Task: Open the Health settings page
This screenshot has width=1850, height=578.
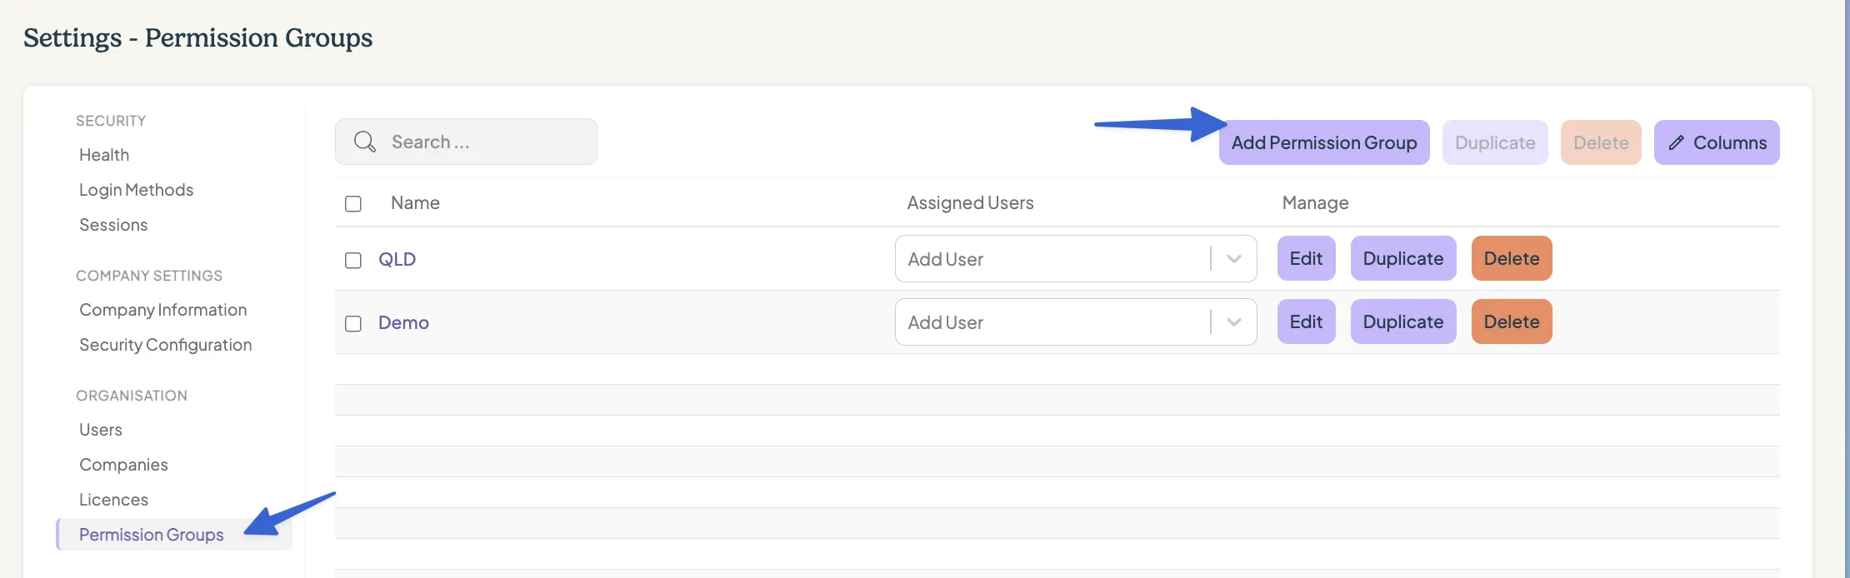Action: pyautogui.click(x=104, y=155)
